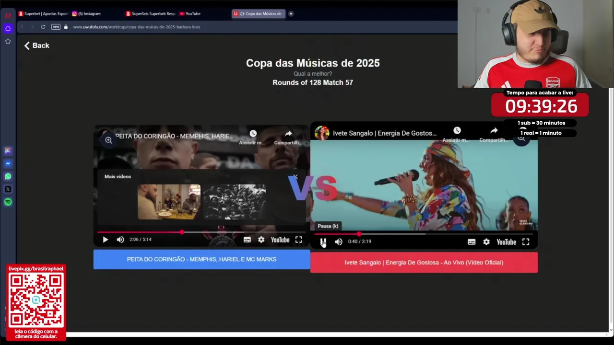
Task: Click the site lock icon
Action: click(66, 27)
